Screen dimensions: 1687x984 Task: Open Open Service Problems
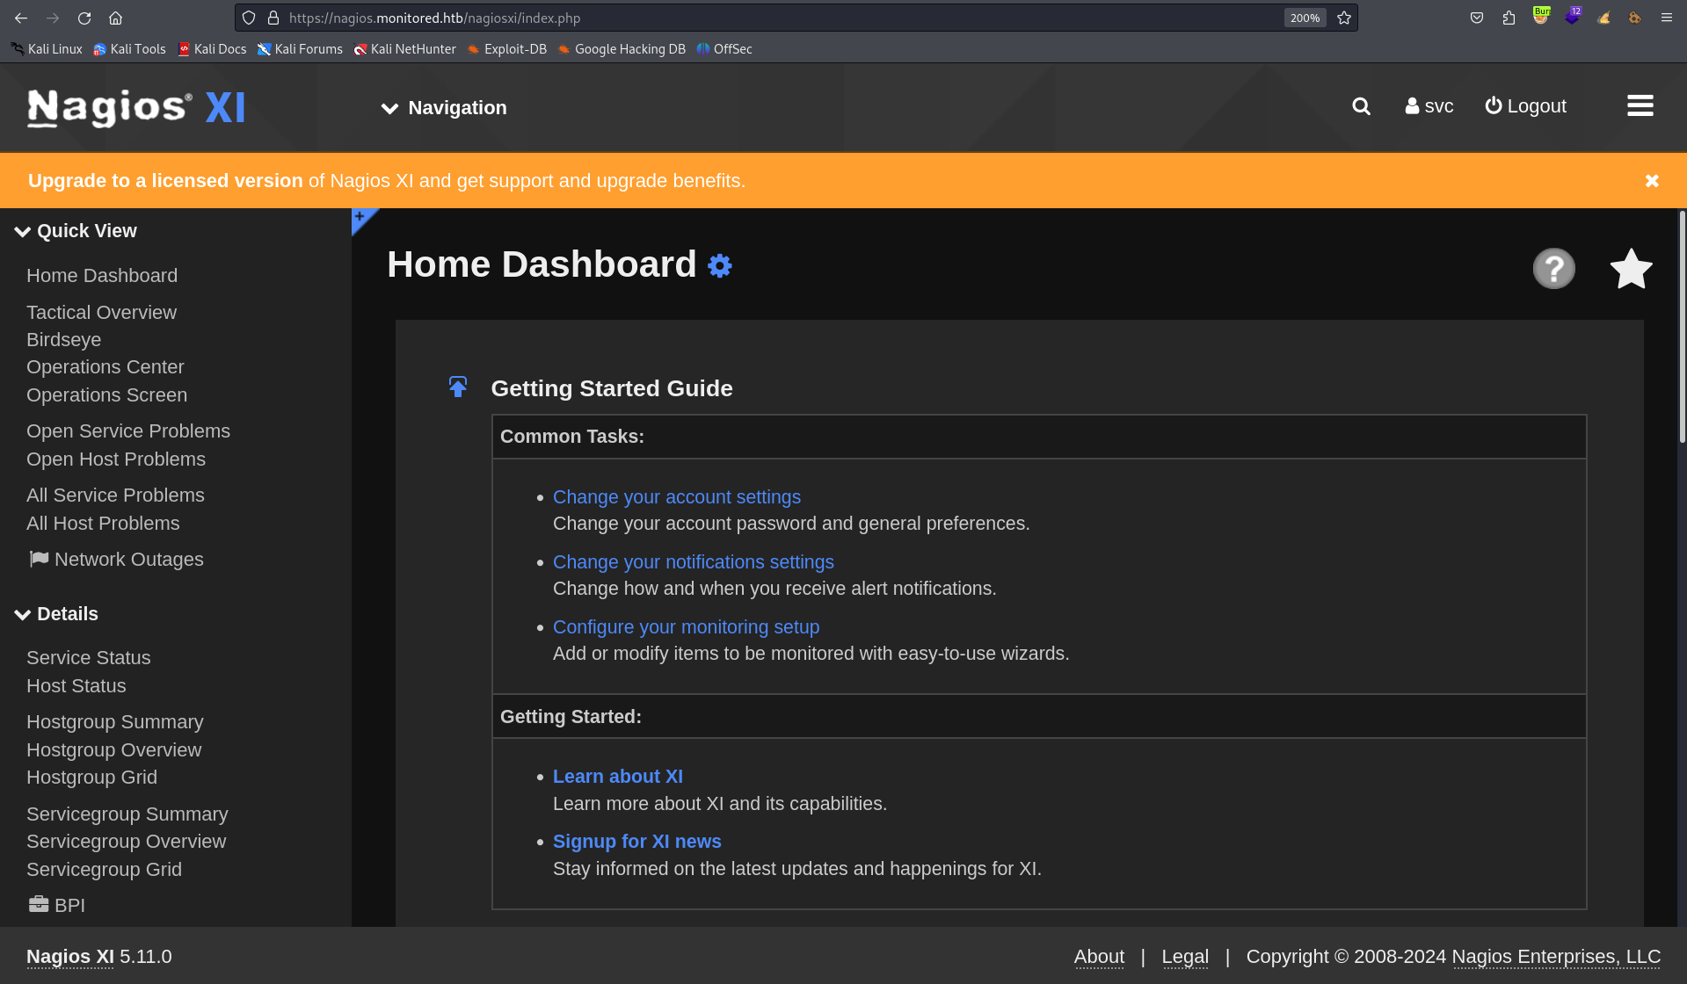[128, 431]
